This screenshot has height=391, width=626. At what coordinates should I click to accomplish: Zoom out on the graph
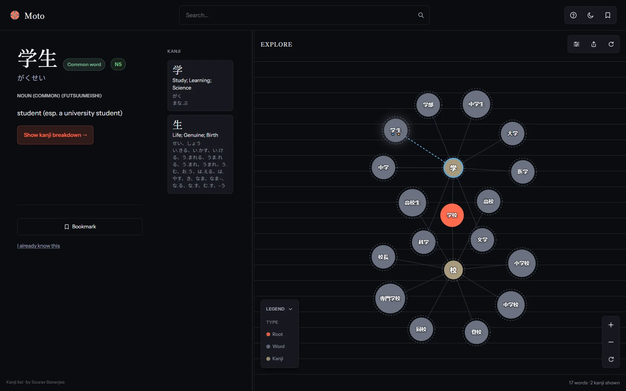[x=611, y=342]
